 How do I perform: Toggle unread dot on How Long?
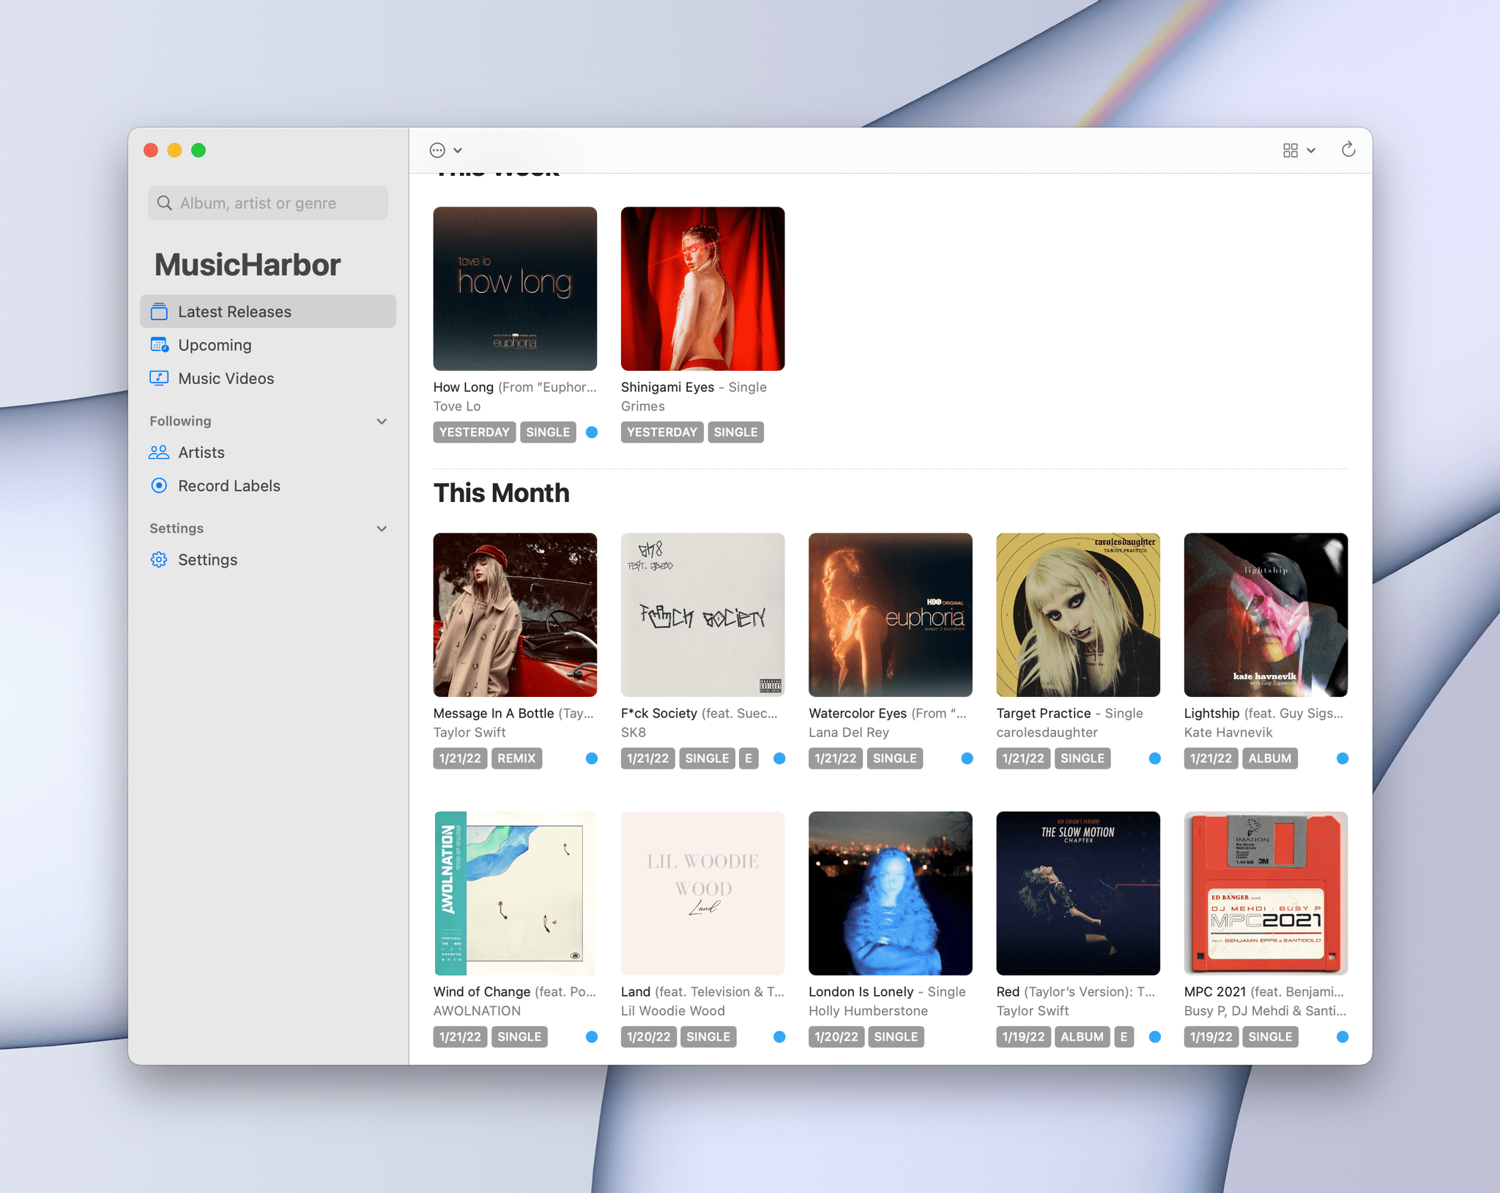tap(592, 432)
